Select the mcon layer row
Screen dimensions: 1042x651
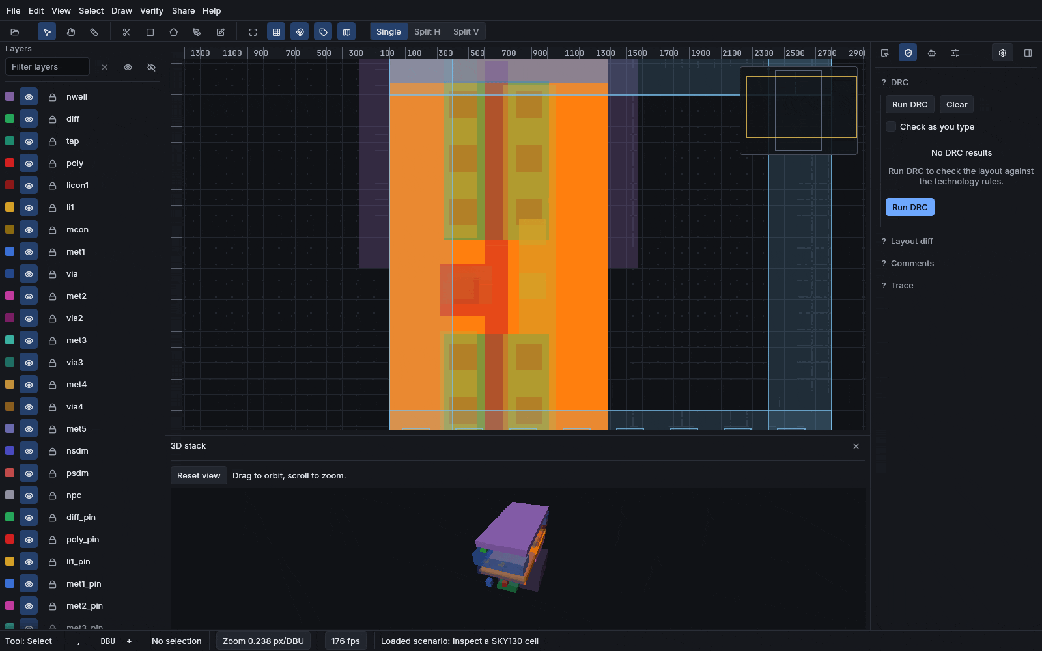[x=81, y=230]
